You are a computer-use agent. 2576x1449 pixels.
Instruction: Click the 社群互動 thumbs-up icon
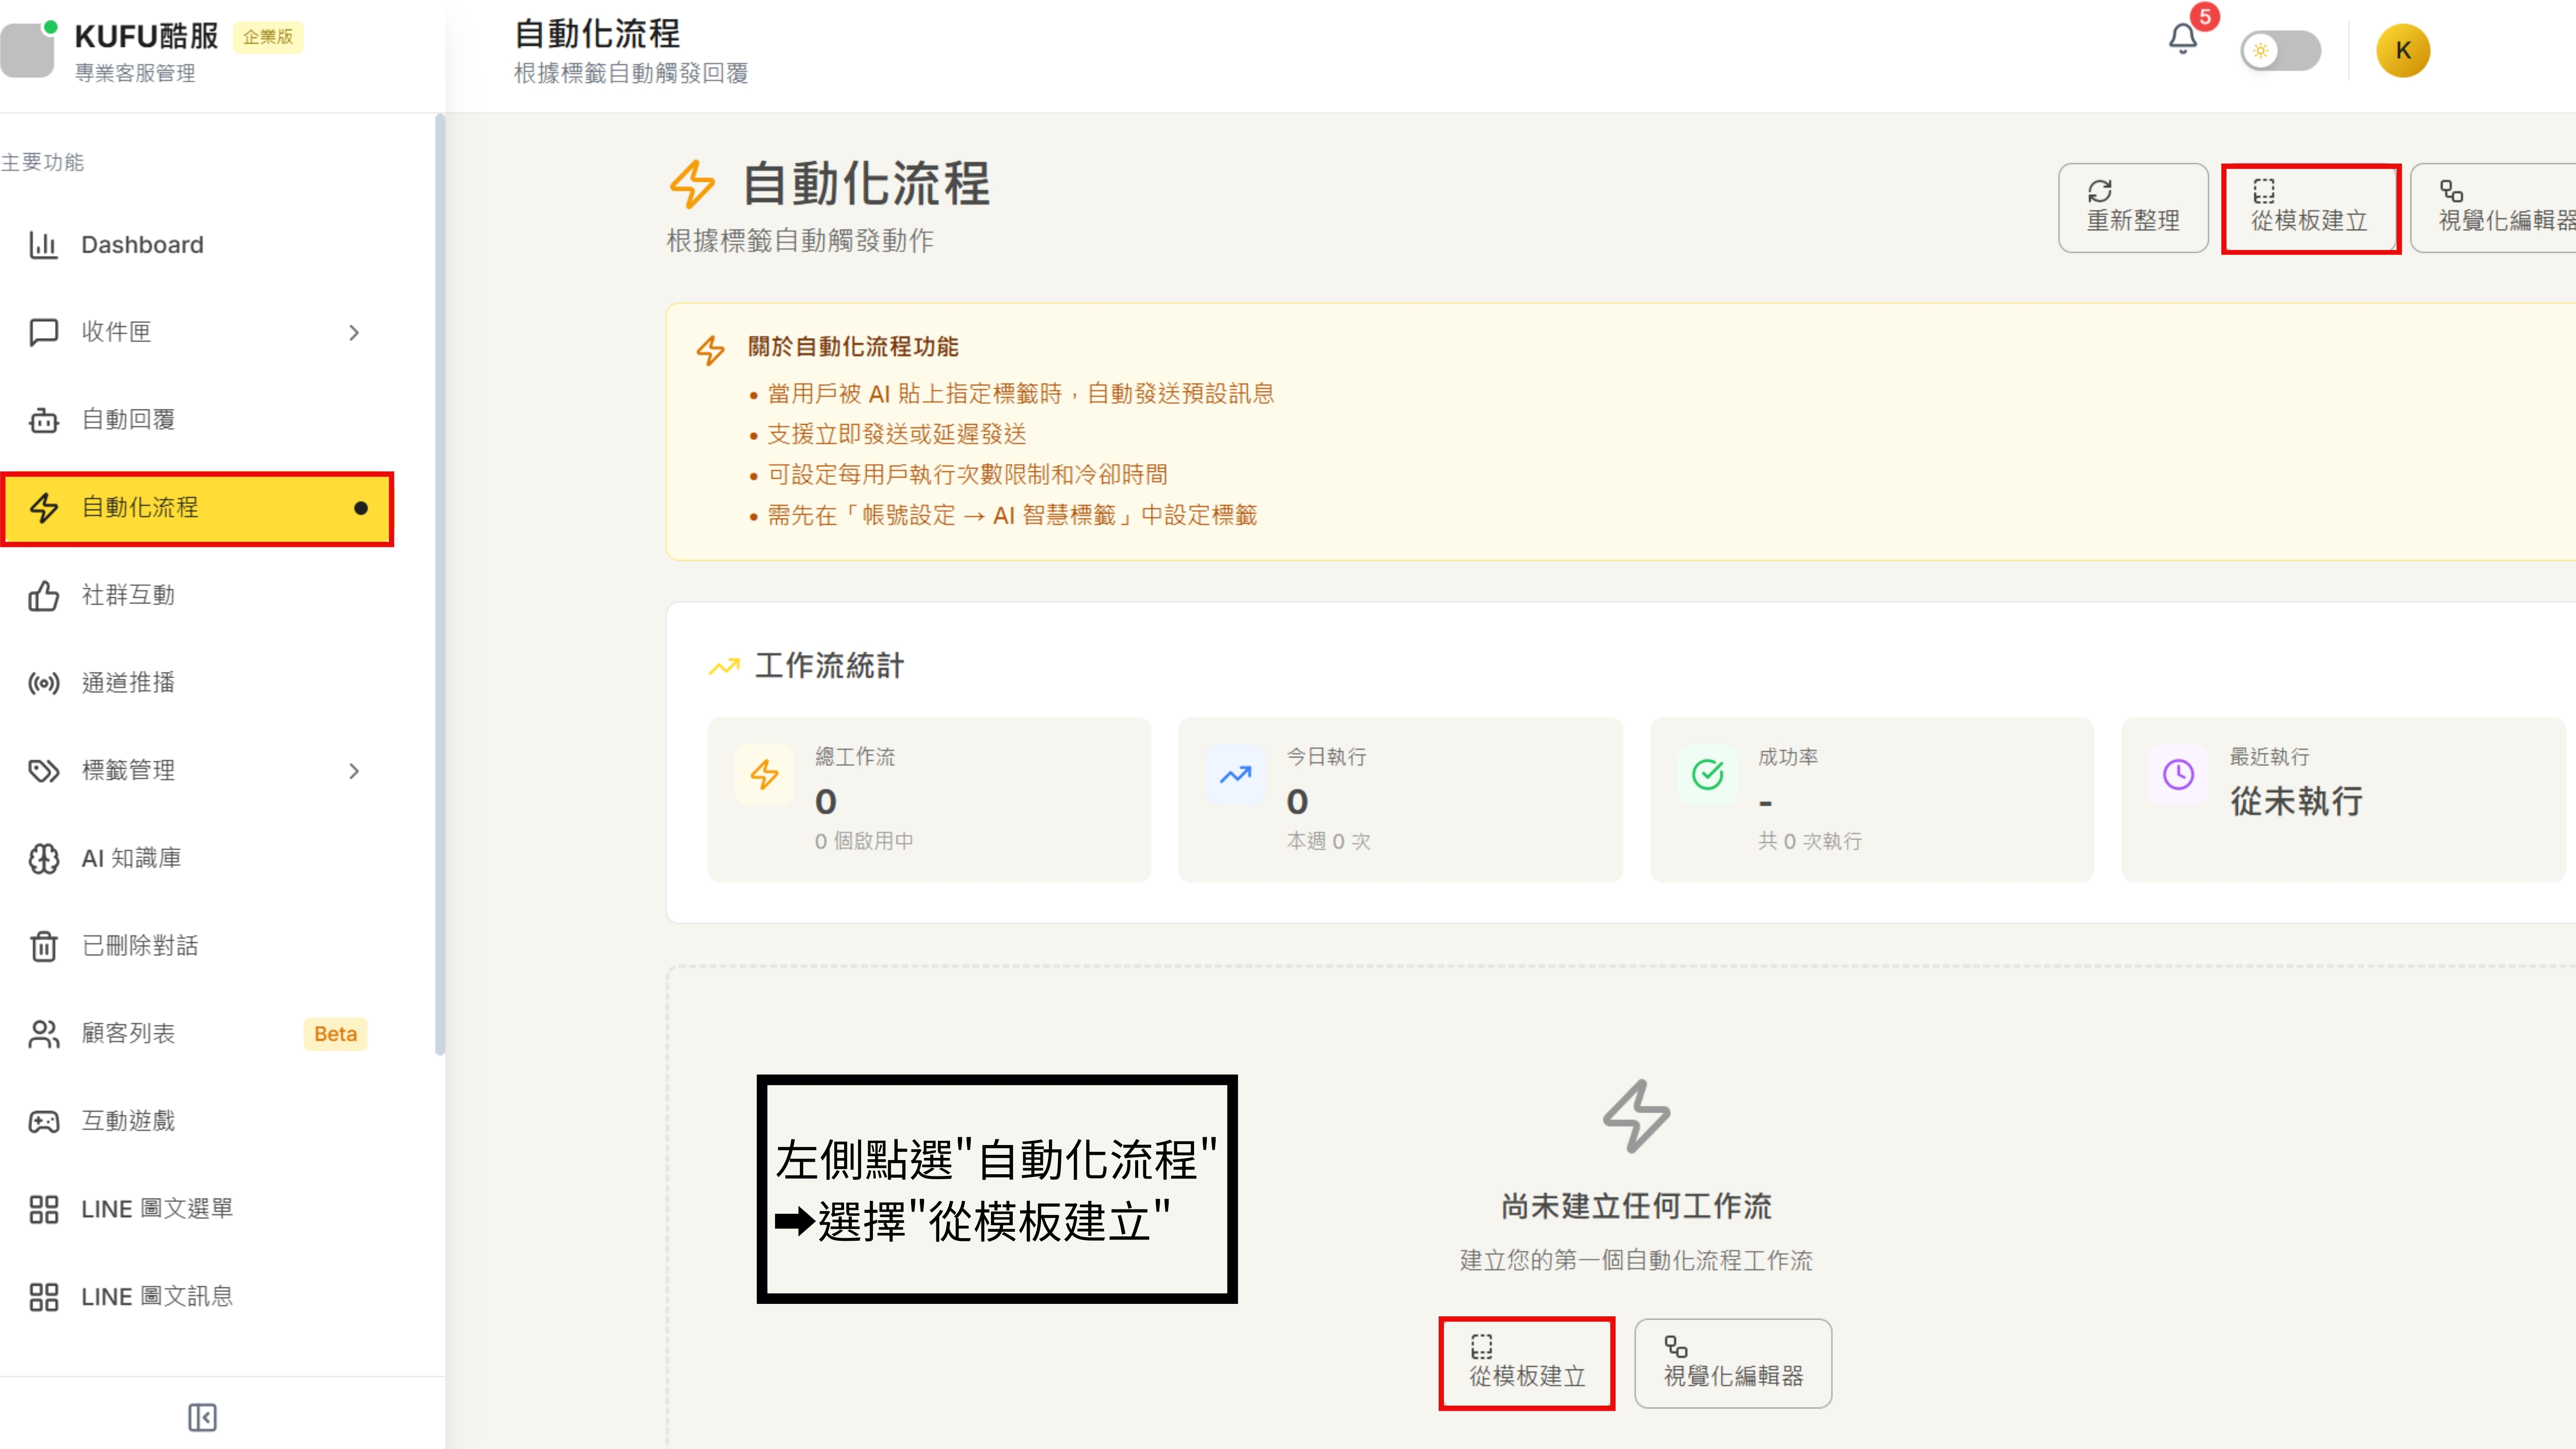click(x=43, y=596)
